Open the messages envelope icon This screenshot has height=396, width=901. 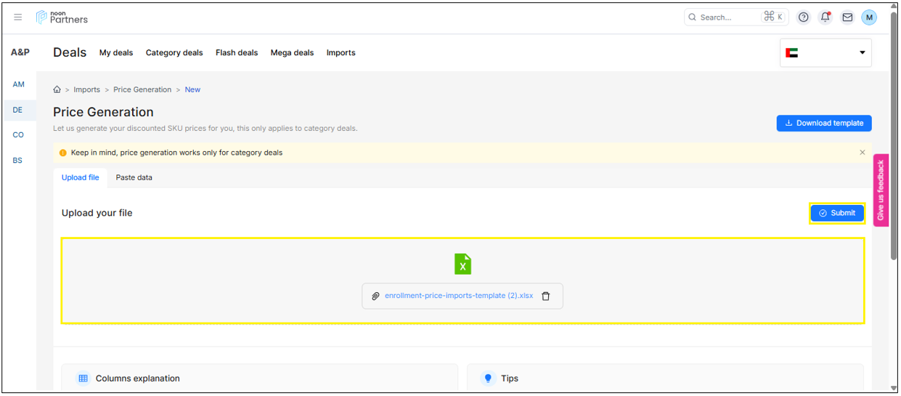pyautogui.click(x=847, y=17)
